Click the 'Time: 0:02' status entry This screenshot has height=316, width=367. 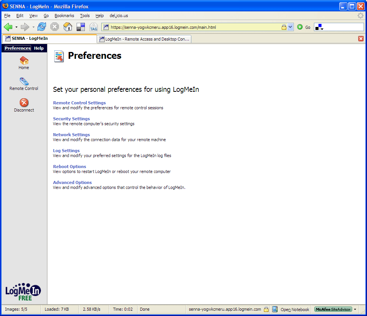click(123, 309)
